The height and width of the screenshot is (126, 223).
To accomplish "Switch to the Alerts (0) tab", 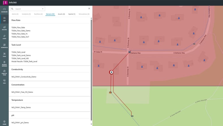I will (x=15, y=14).
